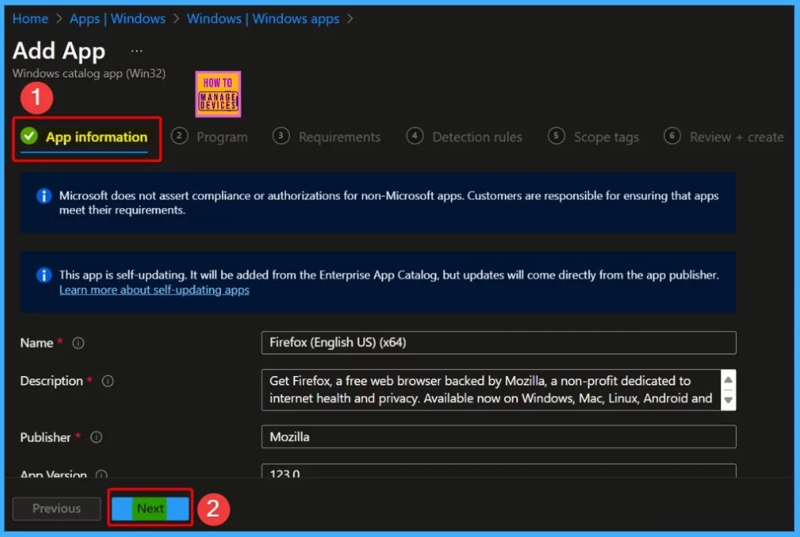The width and height of the screenshot is (800, 537).
Task: Click the step 3 circle icon before Requirements
Action: (281, 136)
